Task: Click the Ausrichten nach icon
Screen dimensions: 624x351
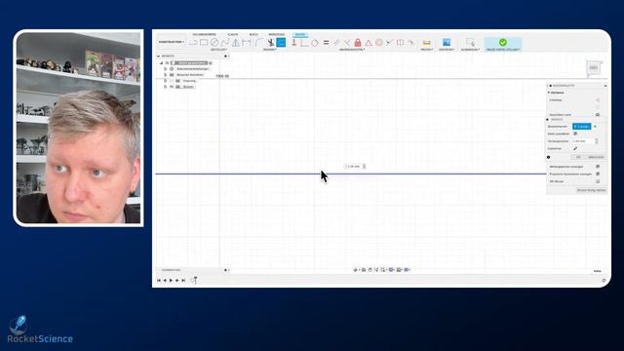Action: (598, 115)
